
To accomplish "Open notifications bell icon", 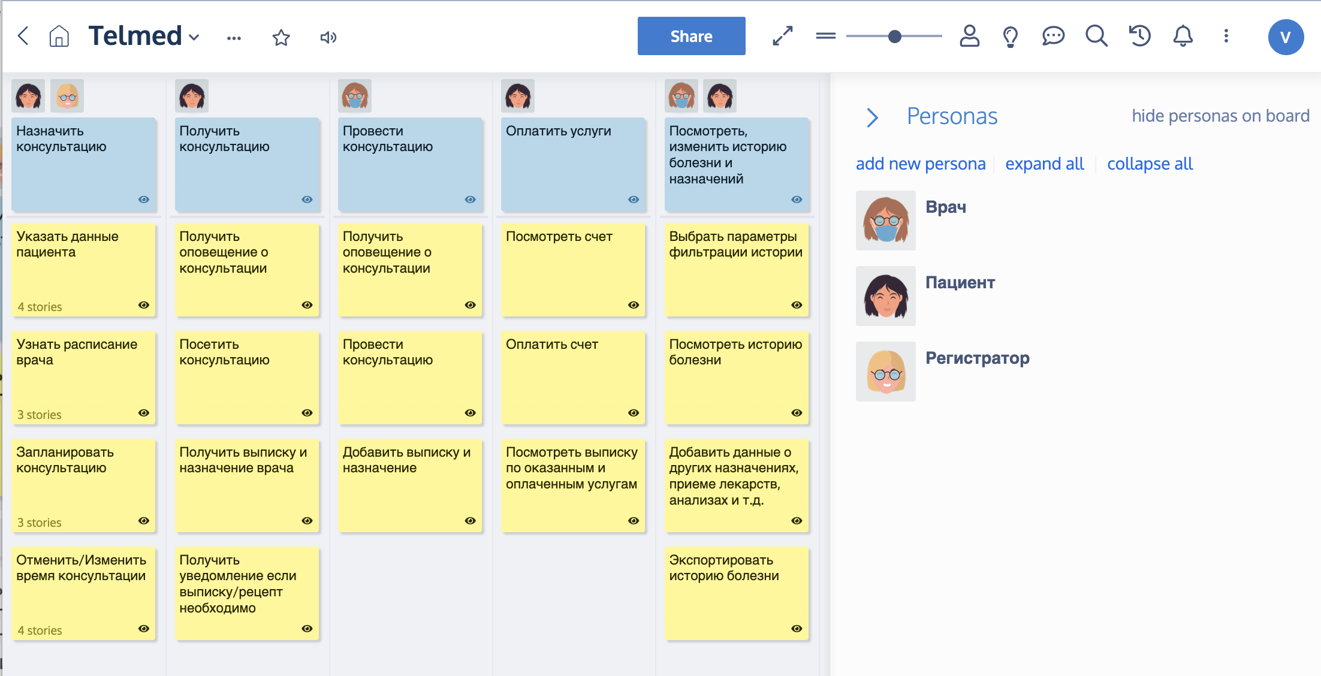I will tap(1183, 37).
